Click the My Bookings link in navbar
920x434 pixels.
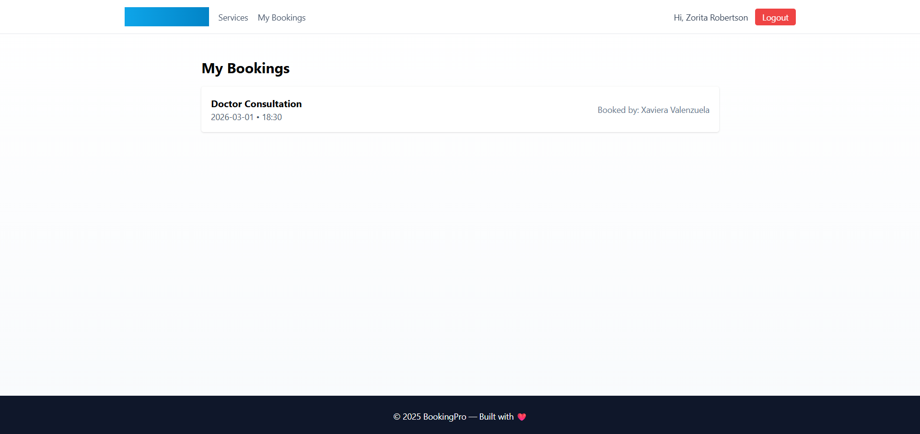click(x=281, y=17)
